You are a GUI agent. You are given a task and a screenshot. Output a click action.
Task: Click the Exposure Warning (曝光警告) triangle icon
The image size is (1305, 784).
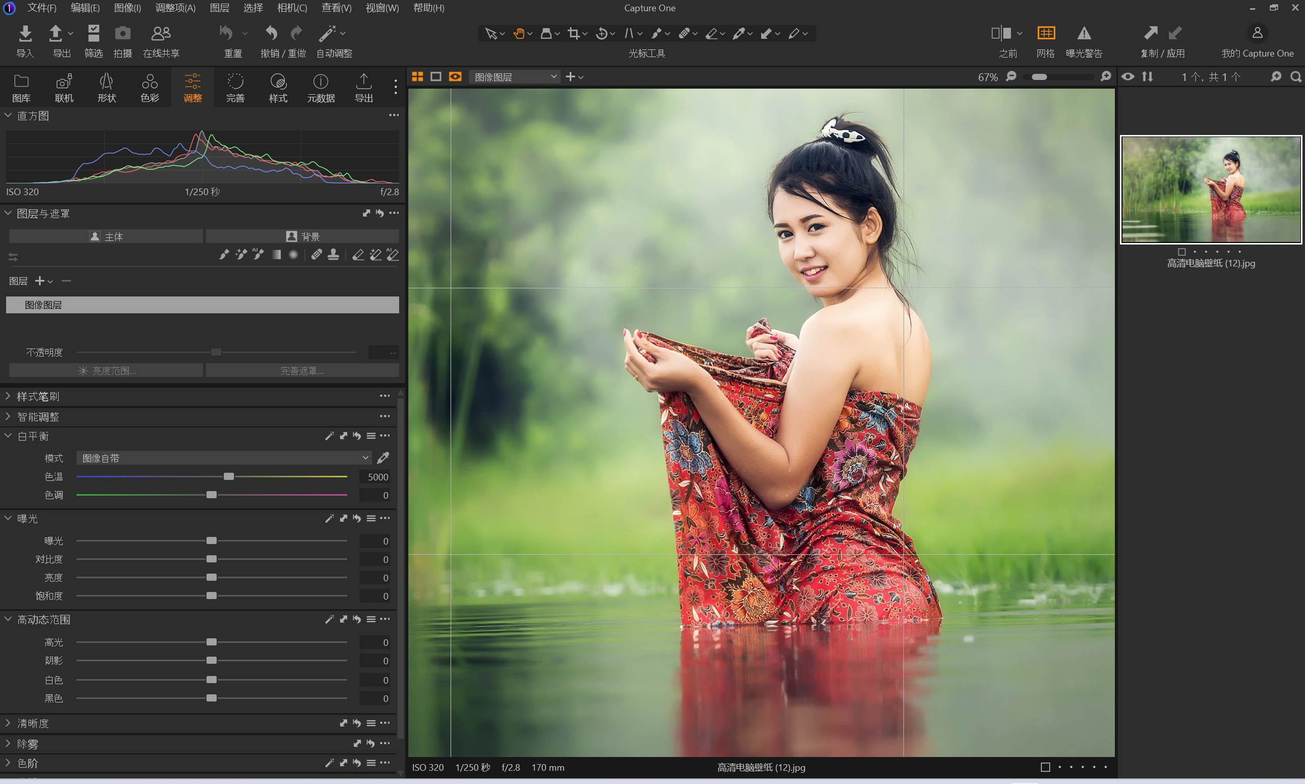pyautogui.click(x=1084, y=34)
